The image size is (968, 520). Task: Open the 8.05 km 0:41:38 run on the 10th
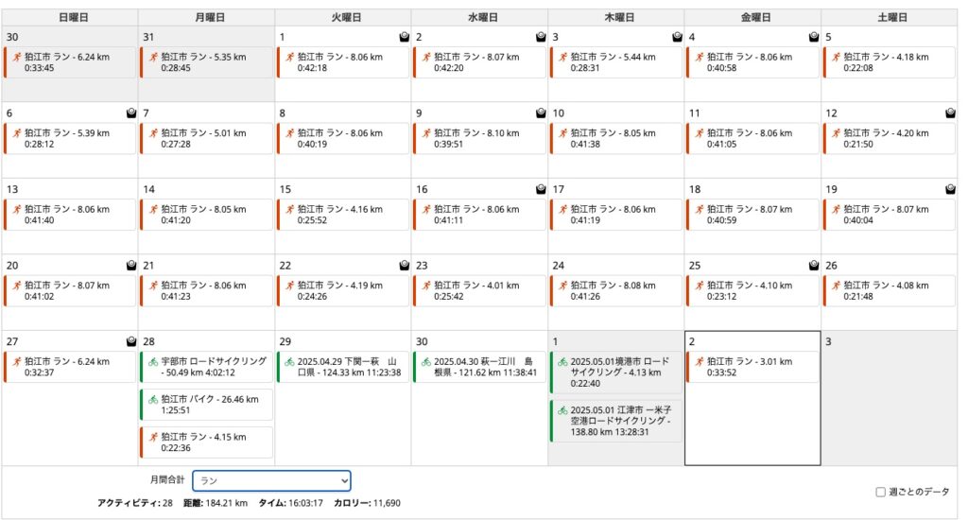click(x=616, y=138)
